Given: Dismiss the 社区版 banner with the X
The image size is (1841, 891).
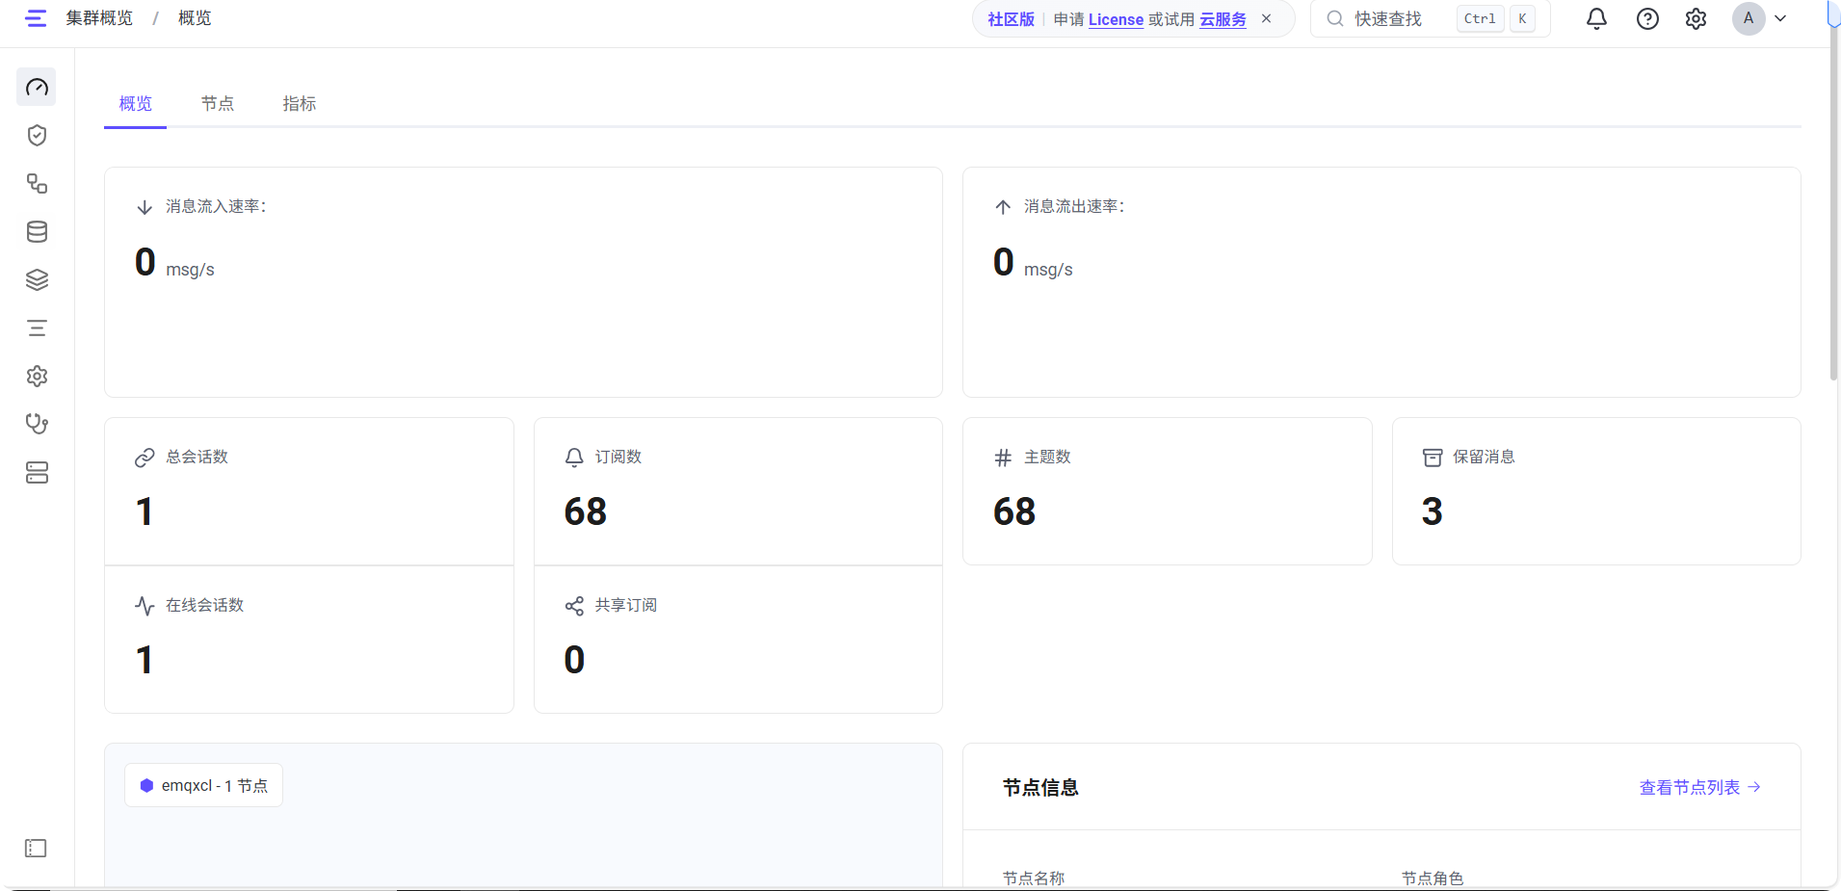Looking at the screenshot, I should pos(1265,18).
